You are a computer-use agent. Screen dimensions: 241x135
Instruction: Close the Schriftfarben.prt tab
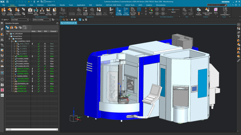76,23
